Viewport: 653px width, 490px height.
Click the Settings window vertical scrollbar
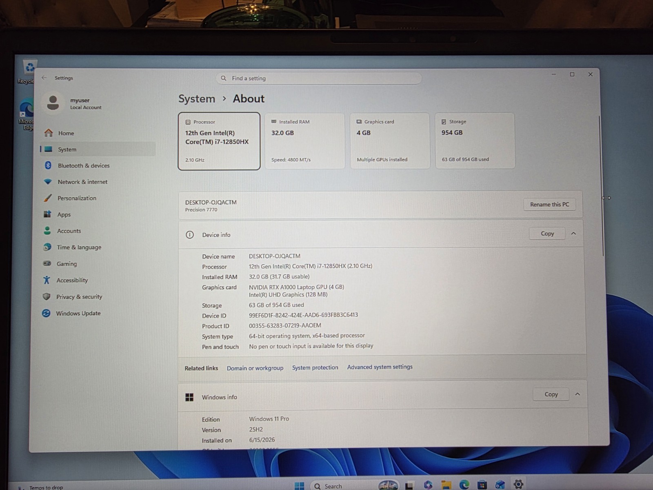(600, 186)
